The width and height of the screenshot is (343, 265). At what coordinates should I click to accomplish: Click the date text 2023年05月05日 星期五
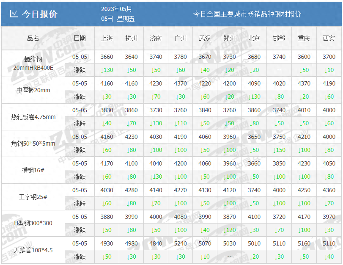[118, 13]
